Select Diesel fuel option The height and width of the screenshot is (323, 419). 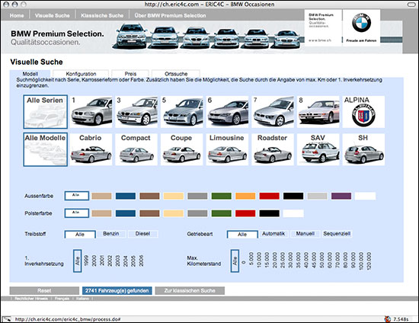point(142,234)
